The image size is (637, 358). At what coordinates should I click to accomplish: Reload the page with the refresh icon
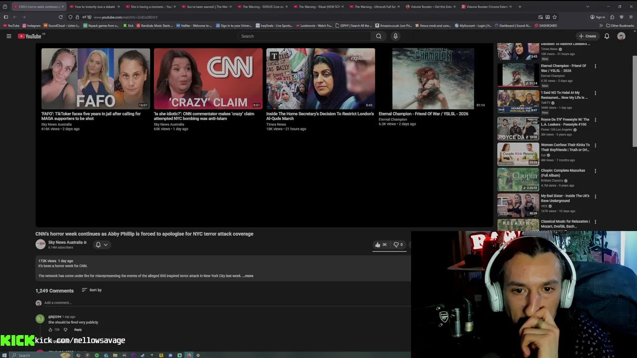pos(61,17)
